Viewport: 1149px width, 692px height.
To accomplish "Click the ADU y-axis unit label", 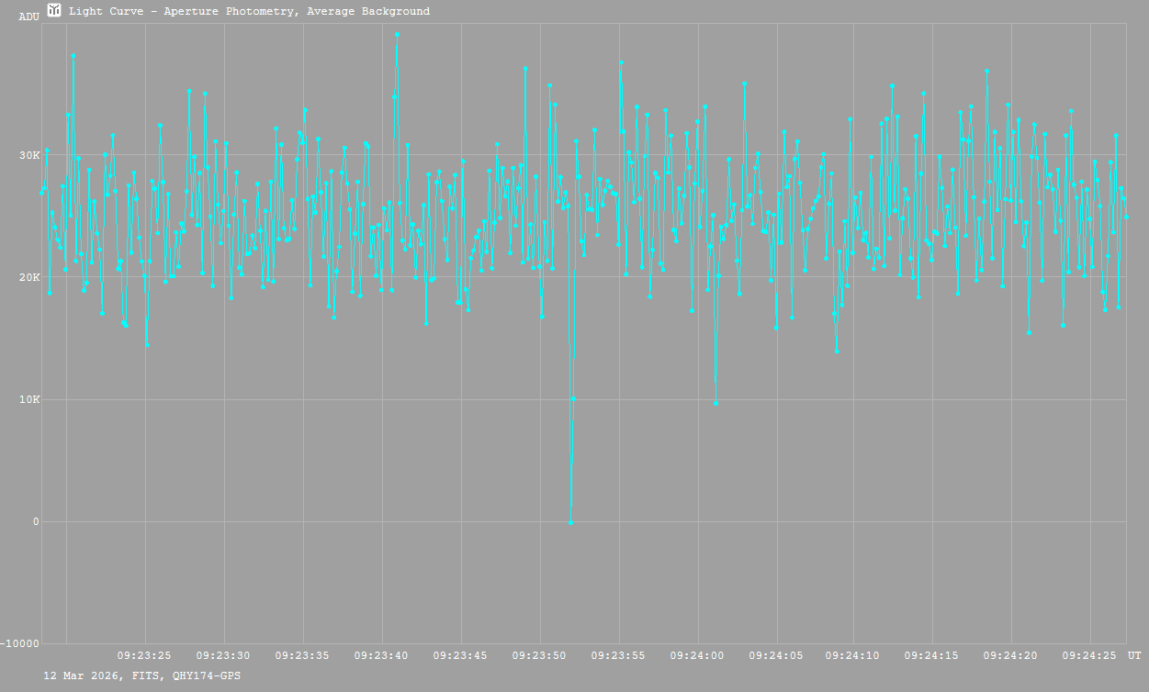I will pos(28,17).
